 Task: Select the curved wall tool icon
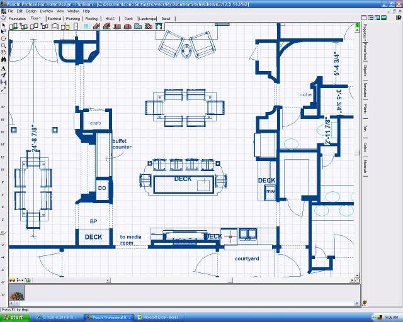click(x=55, y=26)
